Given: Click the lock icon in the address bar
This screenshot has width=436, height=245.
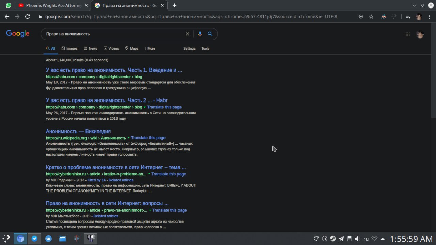Looking at the screenshot, I should tap(40, 16).
